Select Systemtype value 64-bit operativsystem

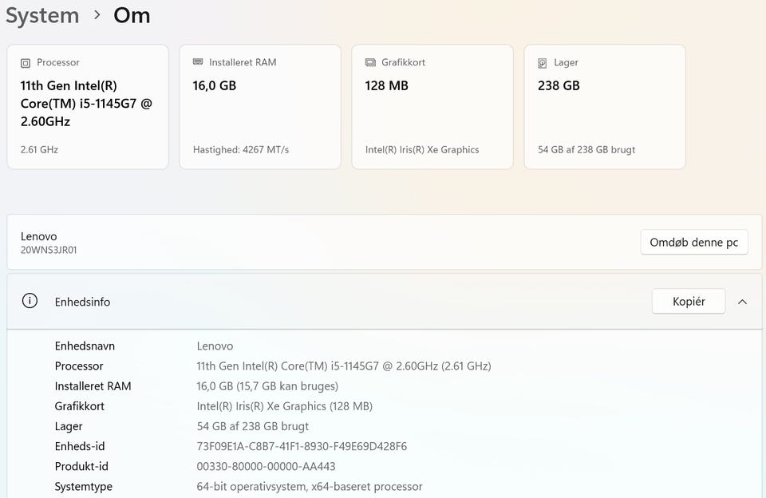pyautogui.click(x=310, y=486)
